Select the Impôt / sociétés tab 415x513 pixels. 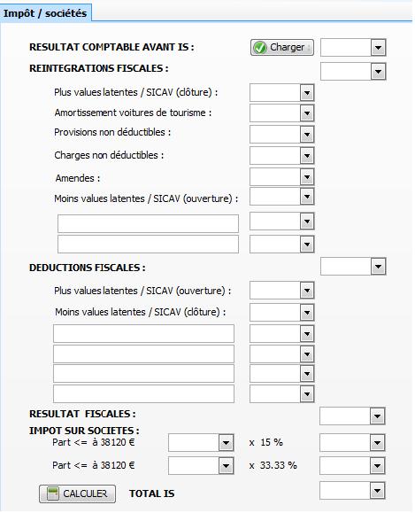[x=45, y=13]
